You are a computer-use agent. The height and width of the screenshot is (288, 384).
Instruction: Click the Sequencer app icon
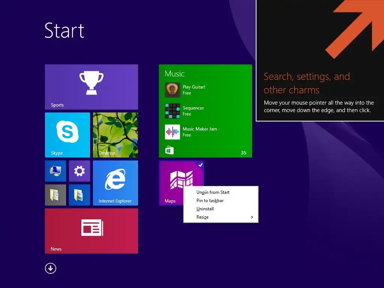point(172,111)
